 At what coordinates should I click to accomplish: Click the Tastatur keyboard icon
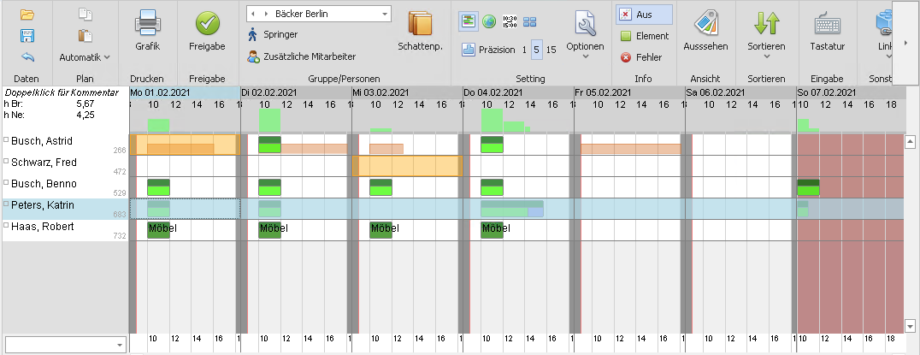827,25
